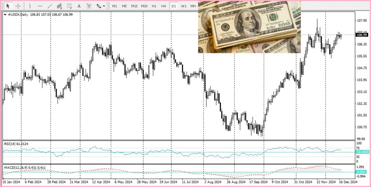
Task: Open the arrows objects dropdown
Action: 100,6
